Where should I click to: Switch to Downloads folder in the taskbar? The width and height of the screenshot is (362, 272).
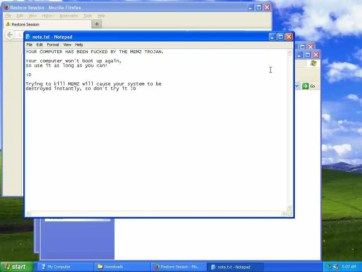(122, 267)
